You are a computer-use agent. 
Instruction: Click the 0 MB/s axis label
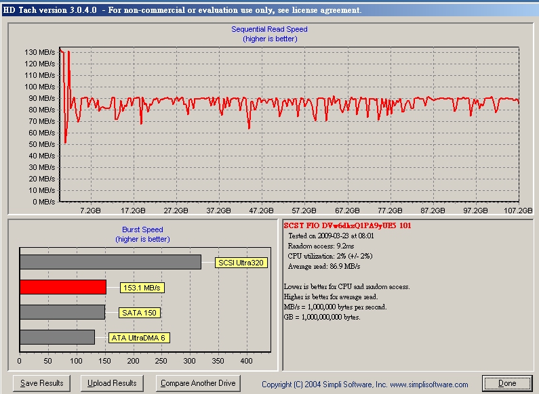(x=43, y=202)
